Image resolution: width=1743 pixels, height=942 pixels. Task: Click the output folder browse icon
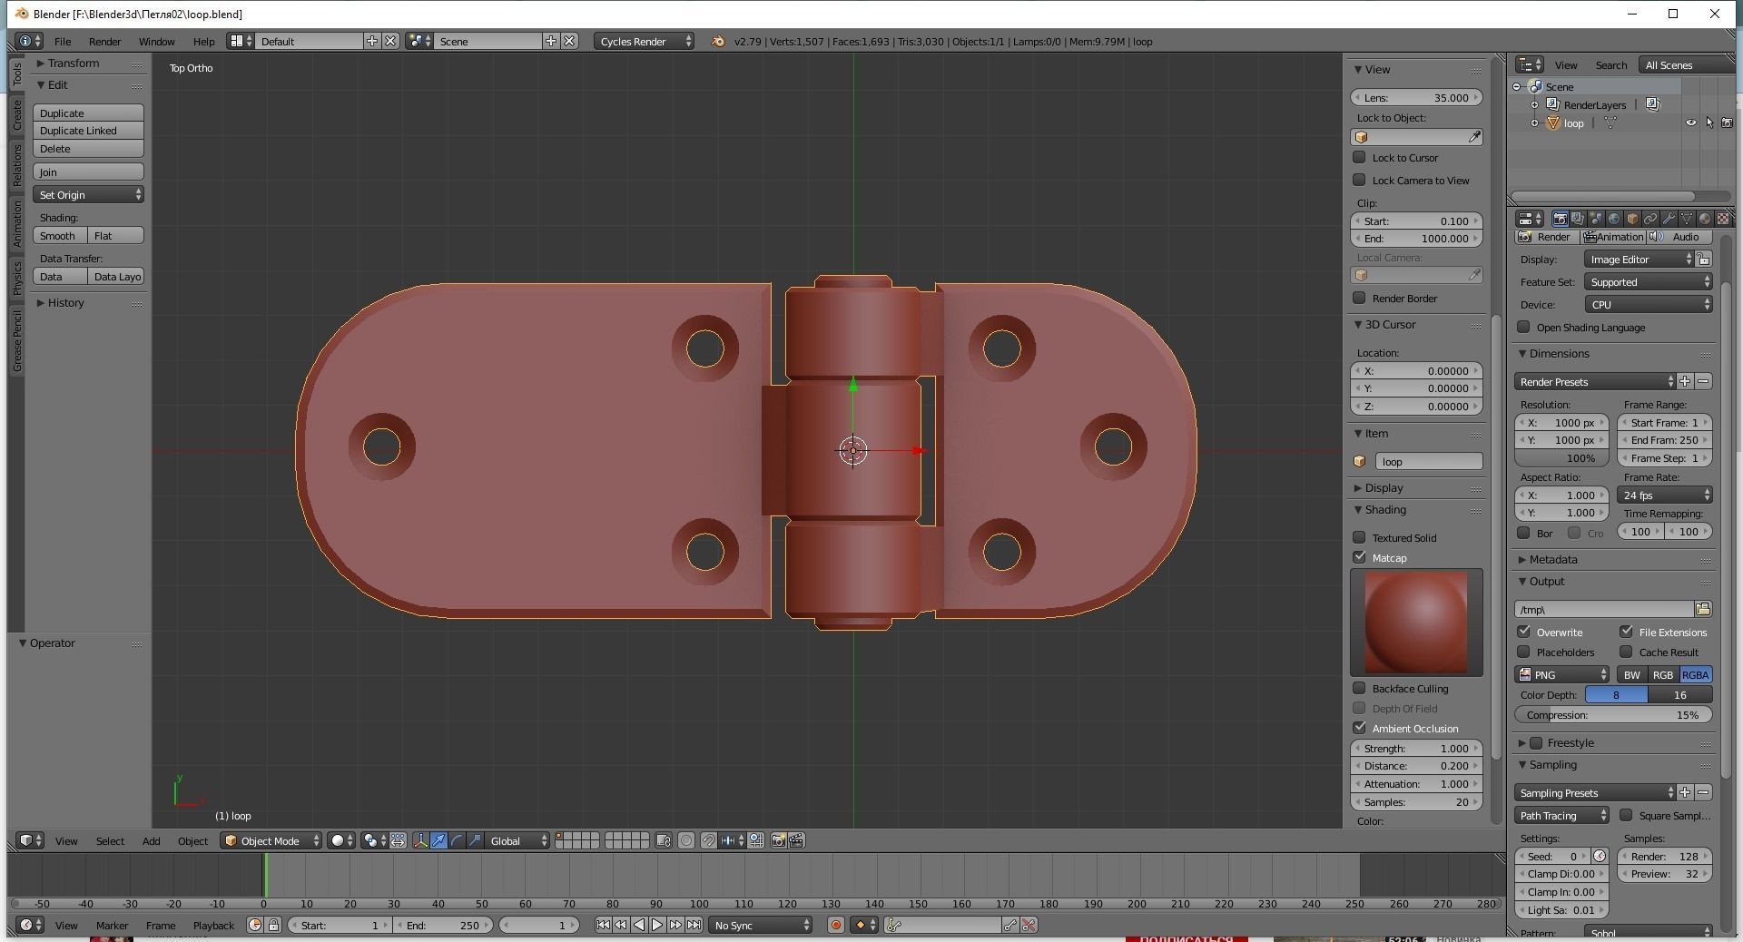click(x=1703, y=609)
